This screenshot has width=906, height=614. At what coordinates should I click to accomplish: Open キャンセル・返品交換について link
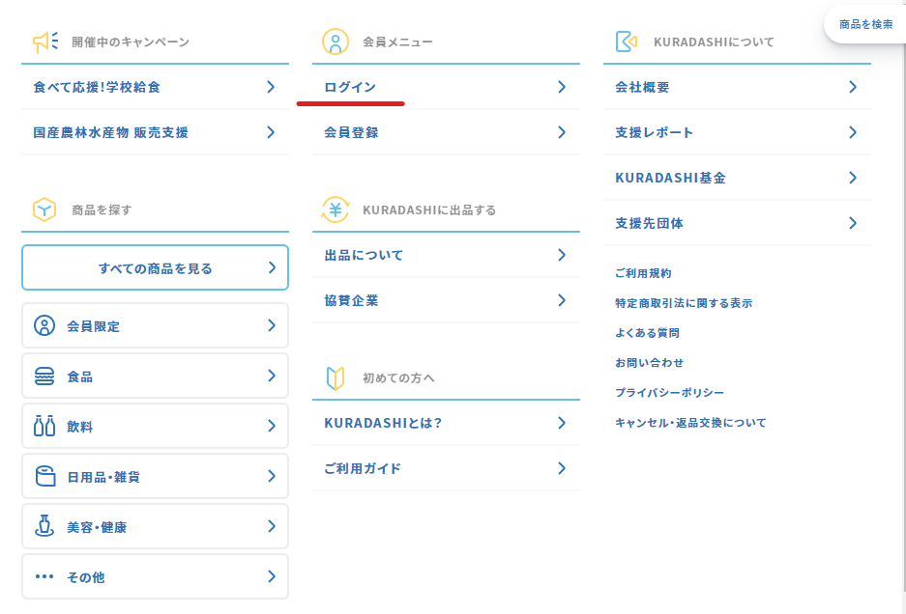click(690, 423)
